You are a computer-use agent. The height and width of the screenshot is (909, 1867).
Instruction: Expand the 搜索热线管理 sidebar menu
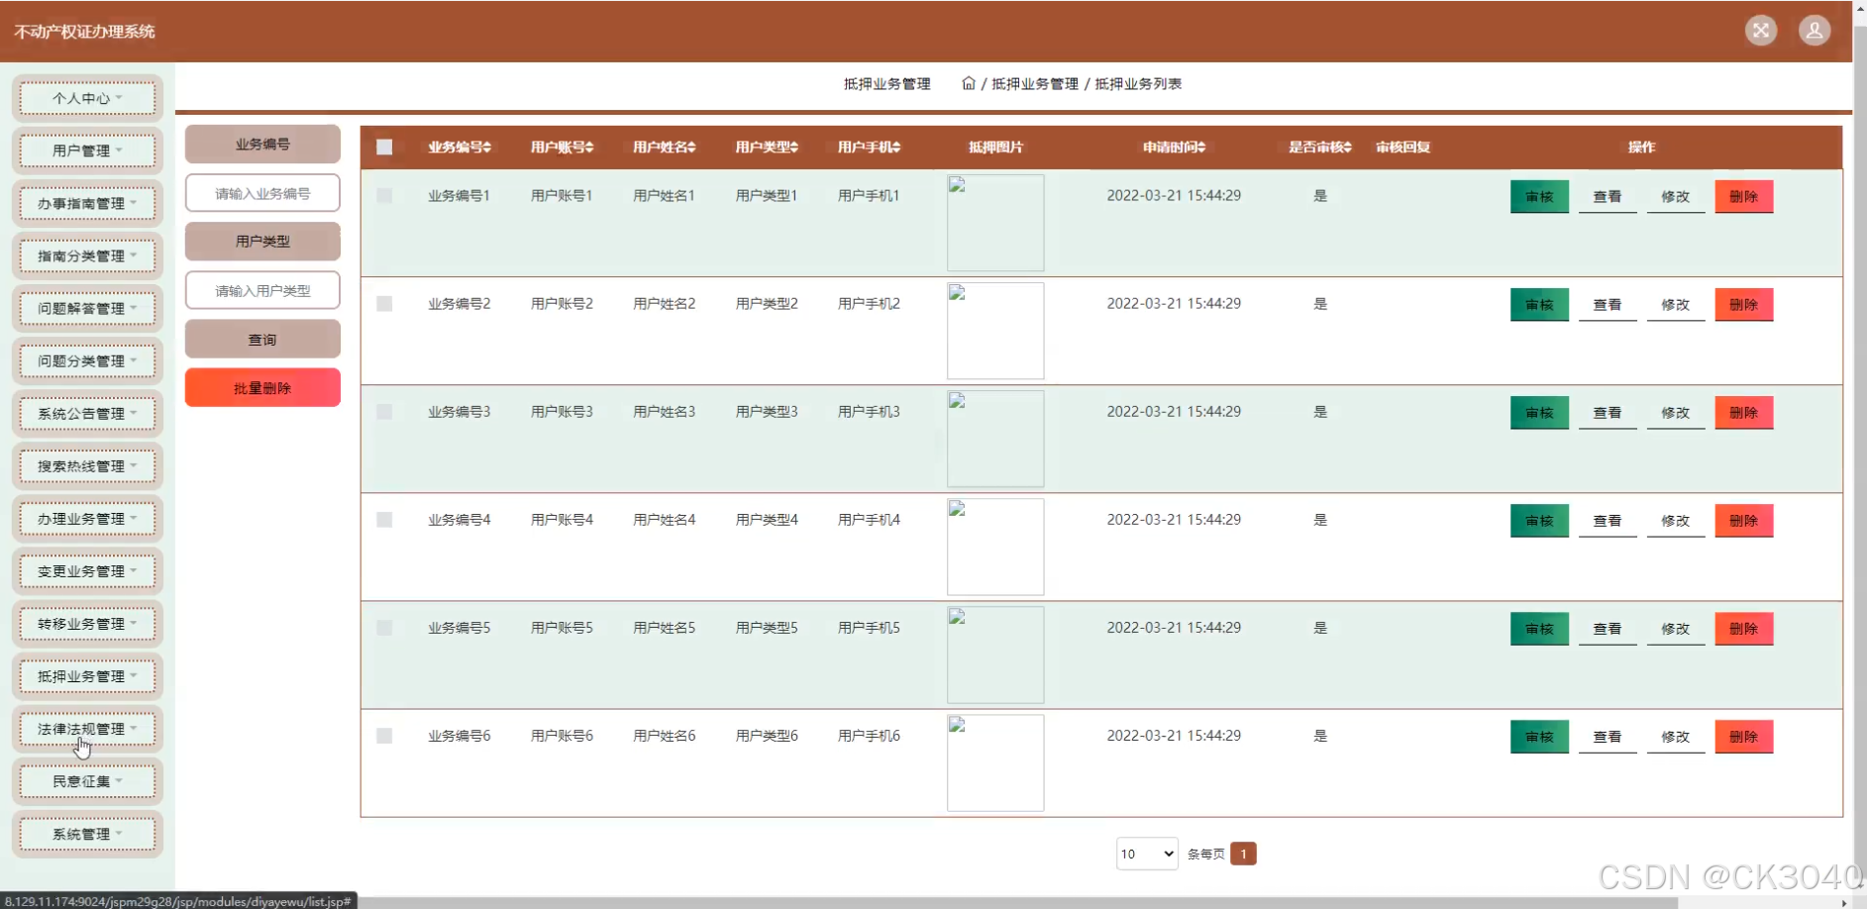(x=87, y=465)
